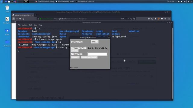
Task: Launch terminal from top panel icon
Action: [x=12, y=1]
